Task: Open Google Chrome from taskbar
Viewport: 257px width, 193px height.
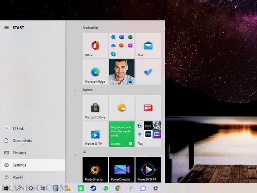Action: coord(118,188)
